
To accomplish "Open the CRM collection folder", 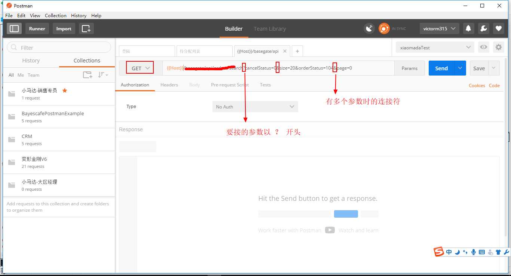I will (59, 139).
